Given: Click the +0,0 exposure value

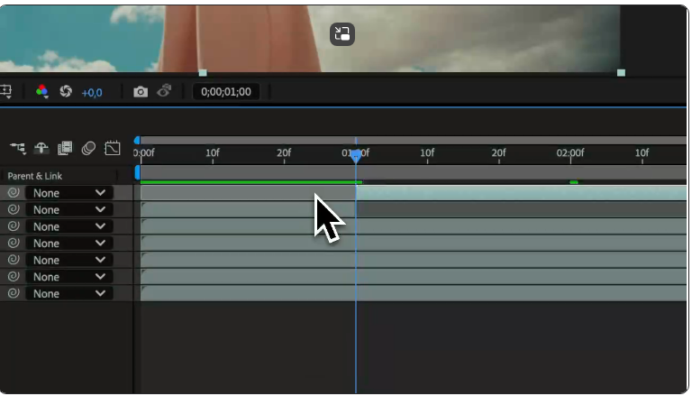Looking at the screenshot, I should [x=92, y=93].
